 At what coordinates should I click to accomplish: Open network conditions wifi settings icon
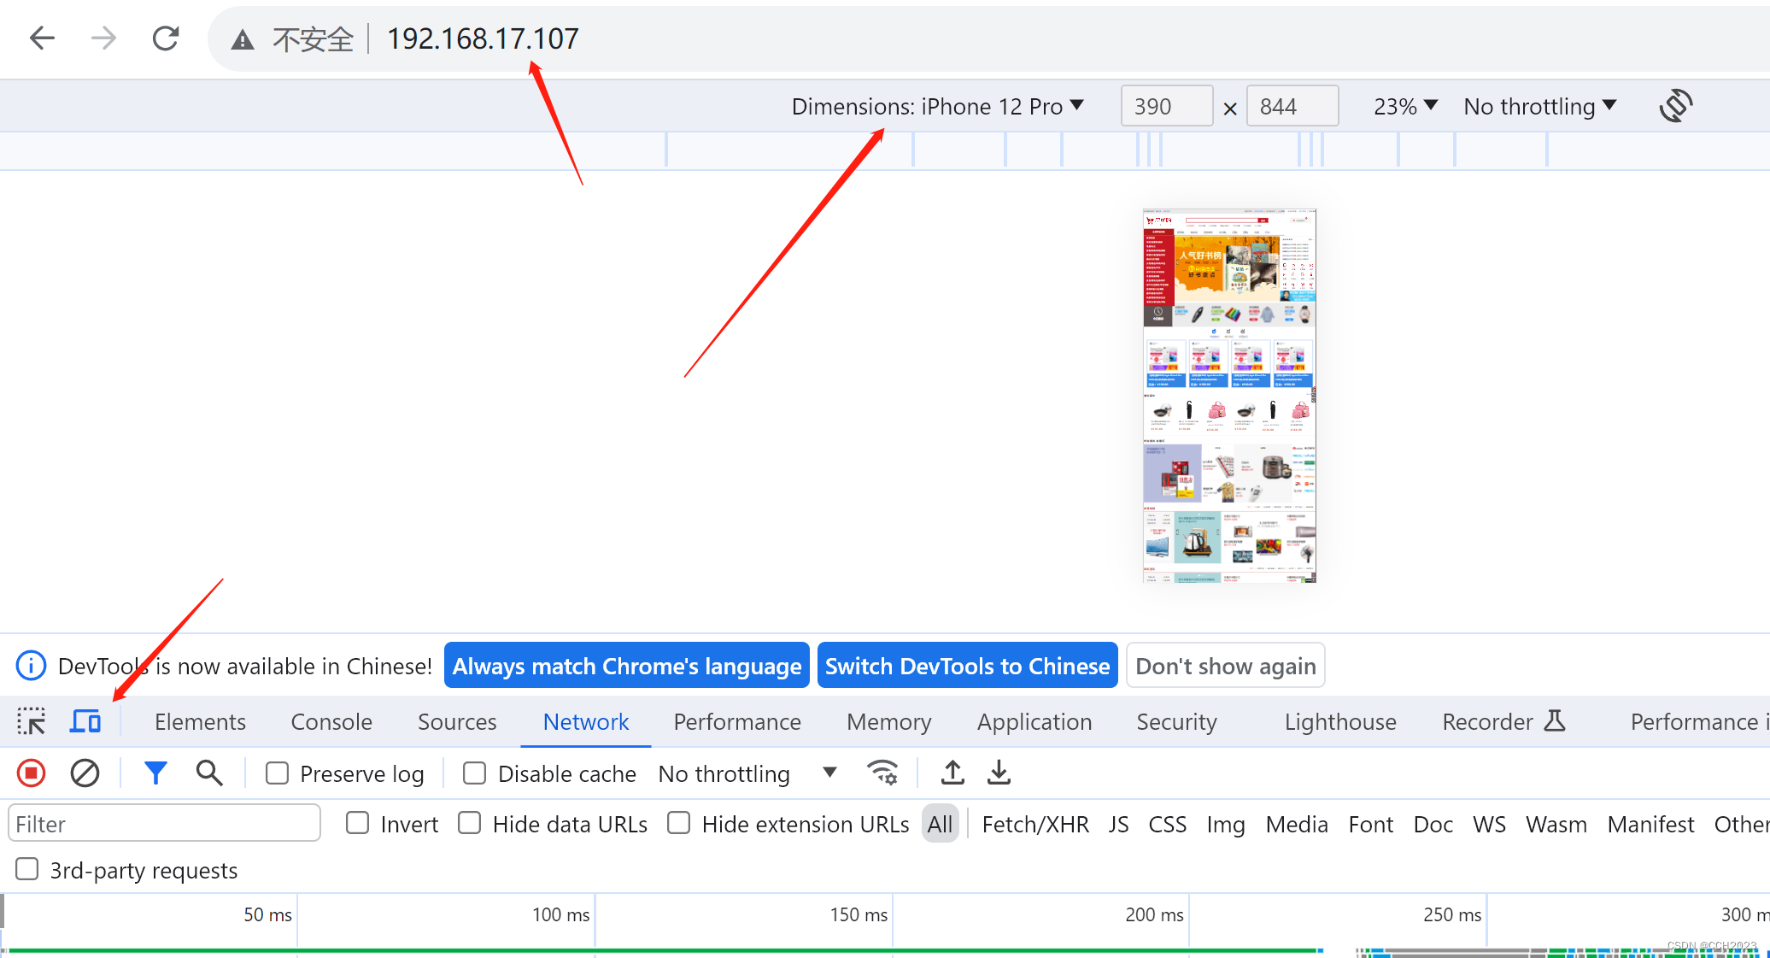pos(882,773)
